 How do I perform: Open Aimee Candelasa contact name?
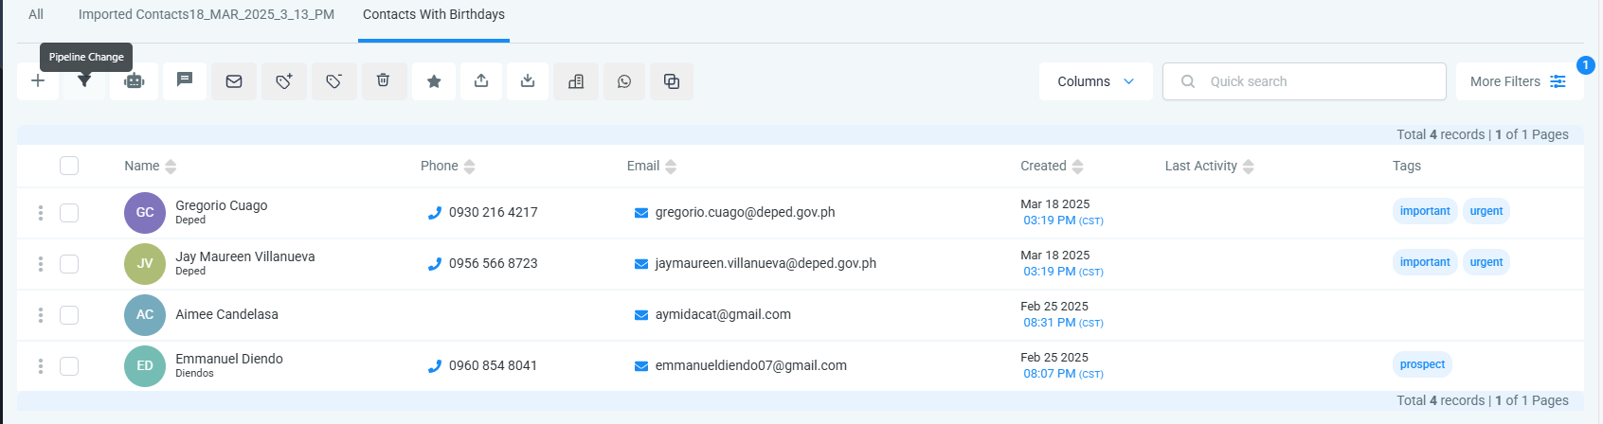tap(227, 314)
